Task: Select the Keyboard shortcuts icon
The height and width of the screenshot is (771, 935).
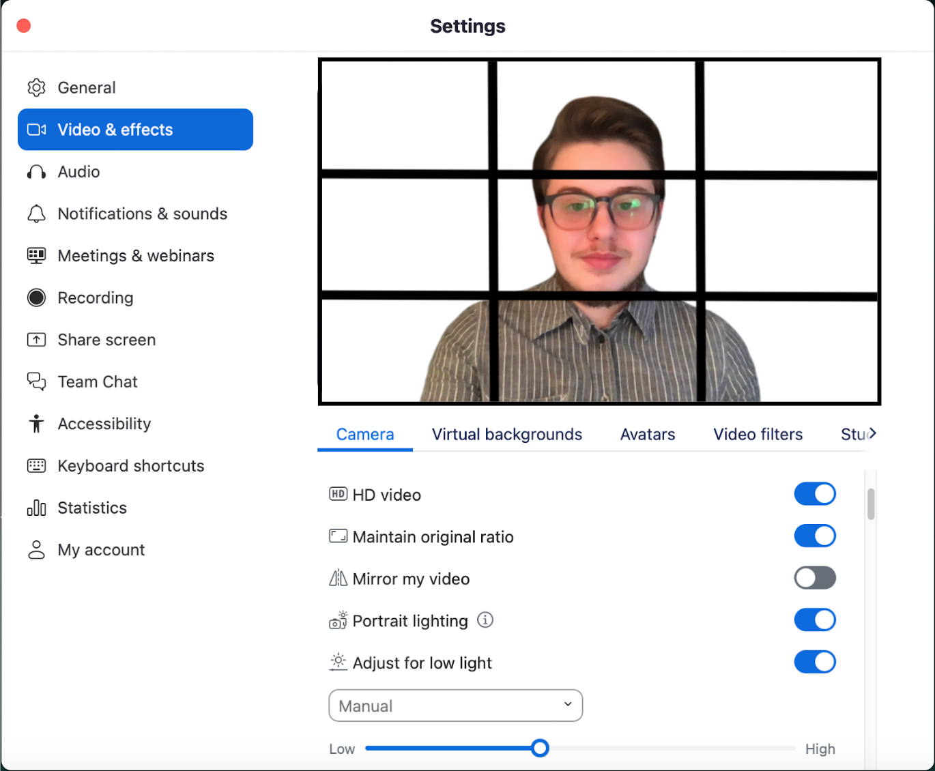Action: pyautogui.click(x=36, y=465)
